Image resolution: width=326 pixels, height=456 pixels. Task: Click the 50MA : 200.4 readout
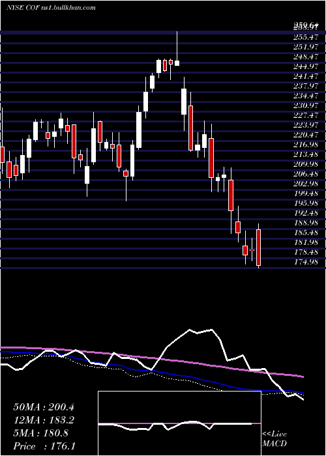(44, 407)
